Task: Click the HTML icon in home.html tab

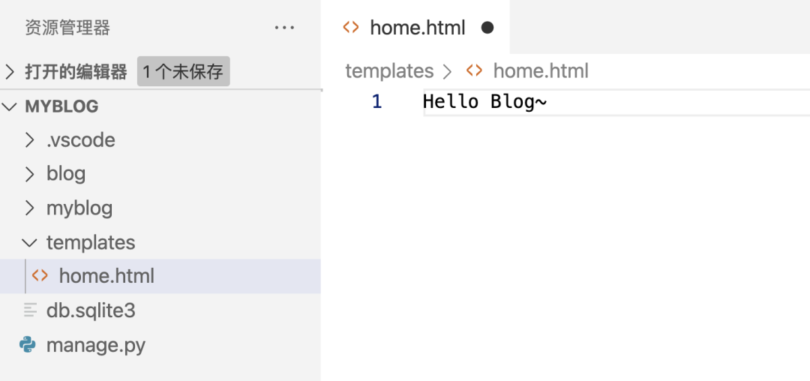Action: 350,28
